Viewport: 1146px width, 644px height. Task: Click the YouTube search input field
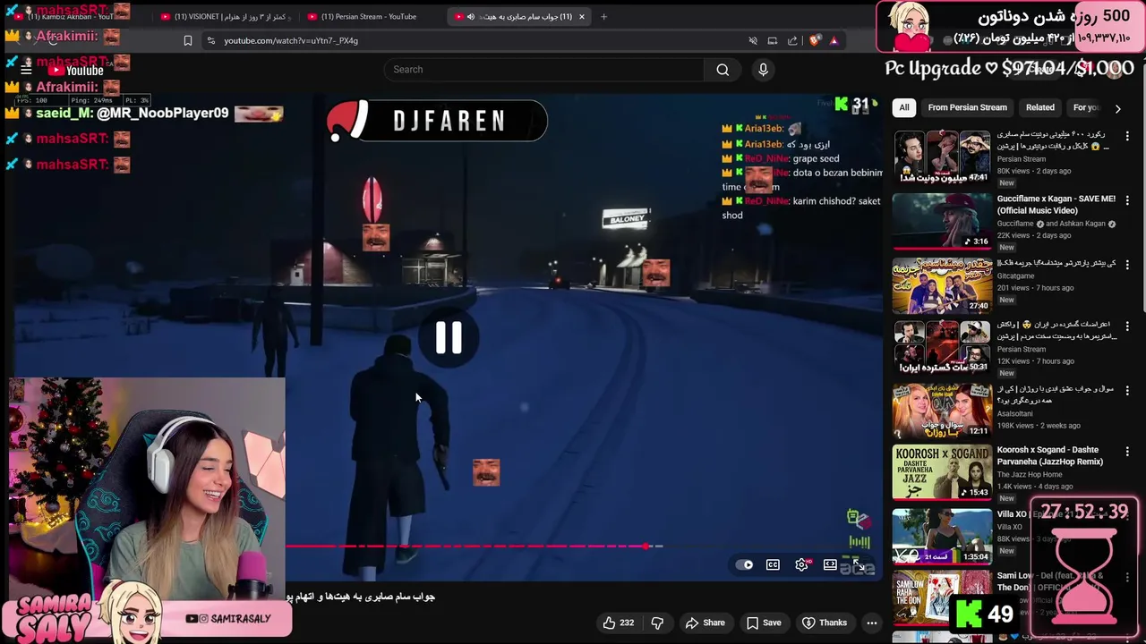click(546, 70)
